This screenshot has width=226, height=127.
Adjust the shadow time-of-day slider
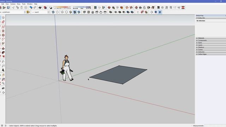[x=82, y=7]
